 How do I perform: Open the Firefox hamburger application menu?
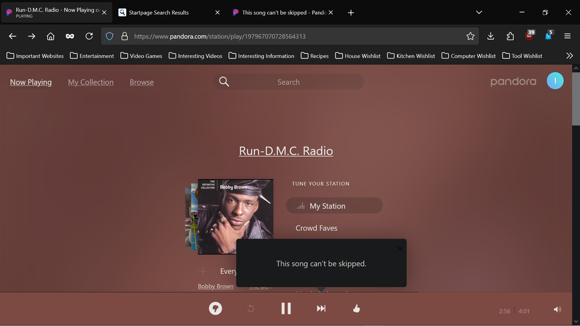[567, 36]
